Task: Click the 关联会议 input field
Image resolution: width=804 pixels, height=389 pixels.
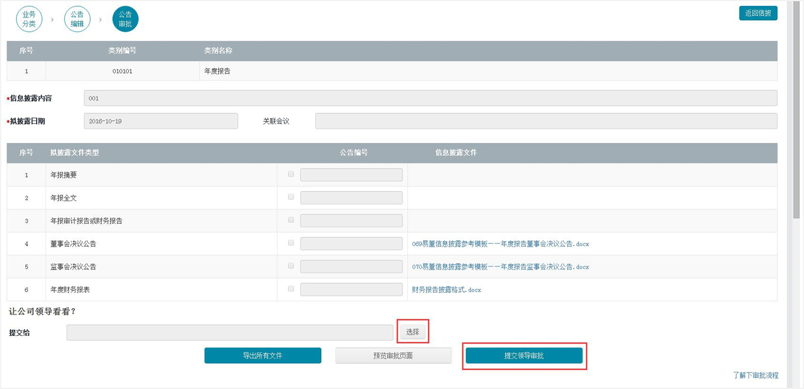Action: click(x=546, y=121)
